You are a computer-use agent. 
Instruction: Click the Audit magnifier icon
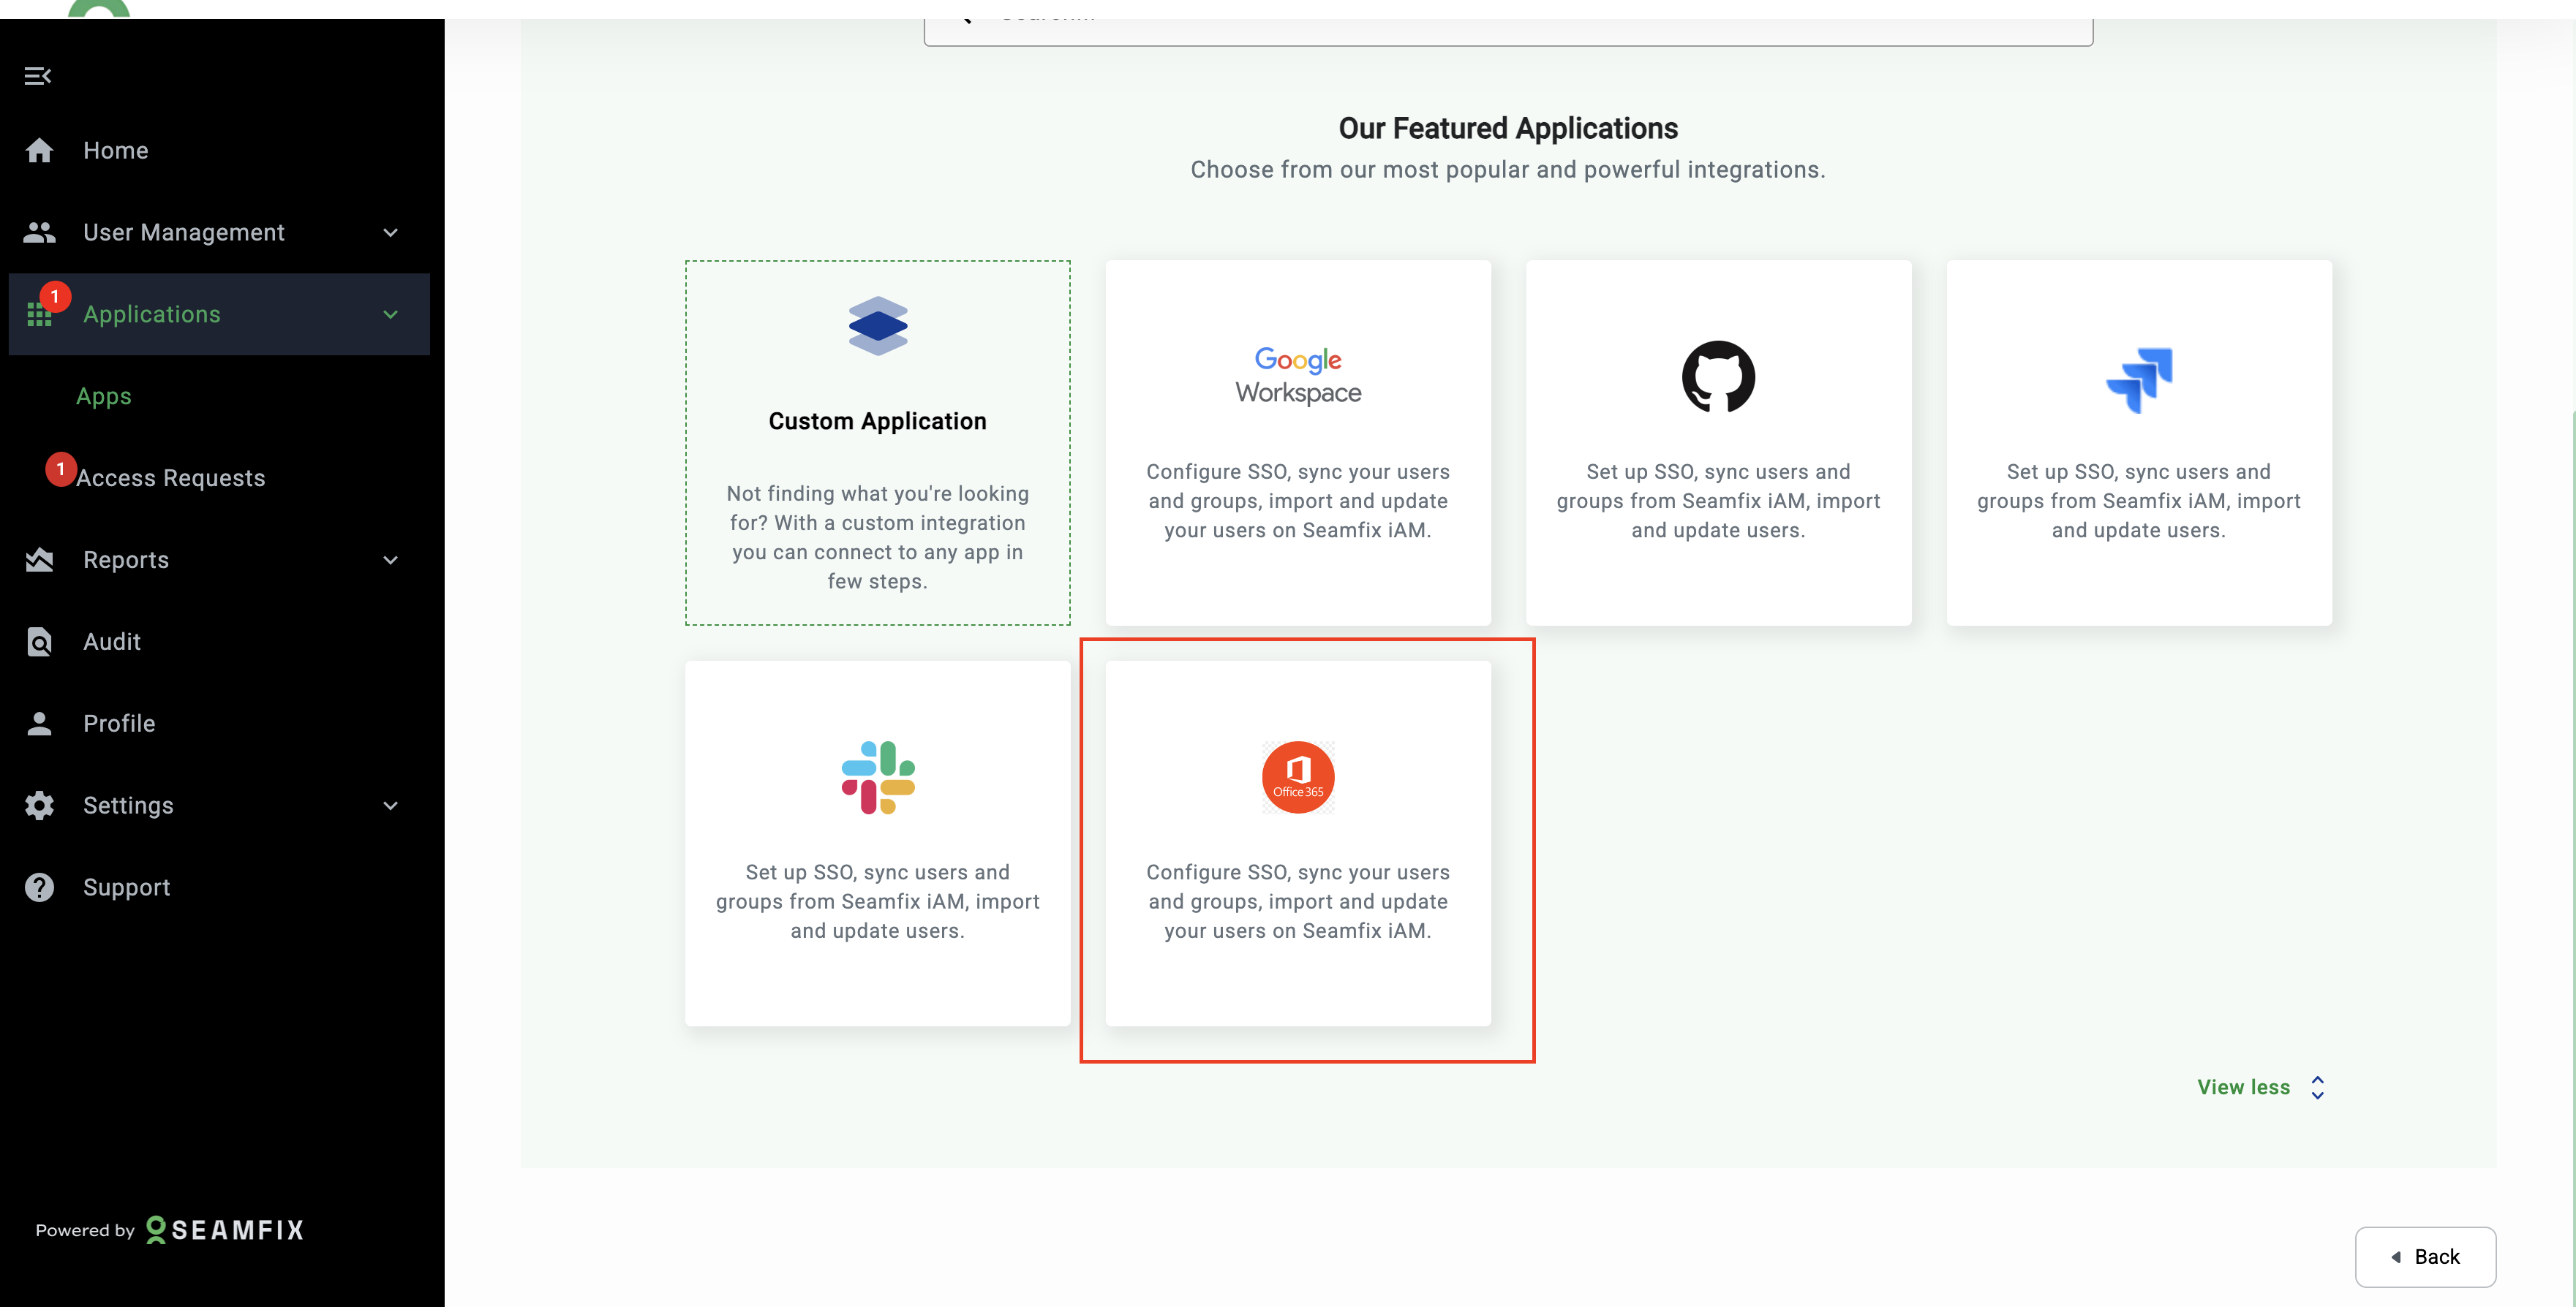39,642
